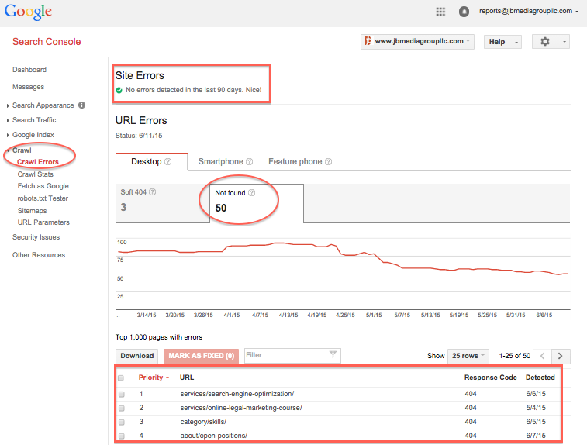Open the 25 rows dropdown
This screenshot has height=445, width=587.
tap(468, 356)
